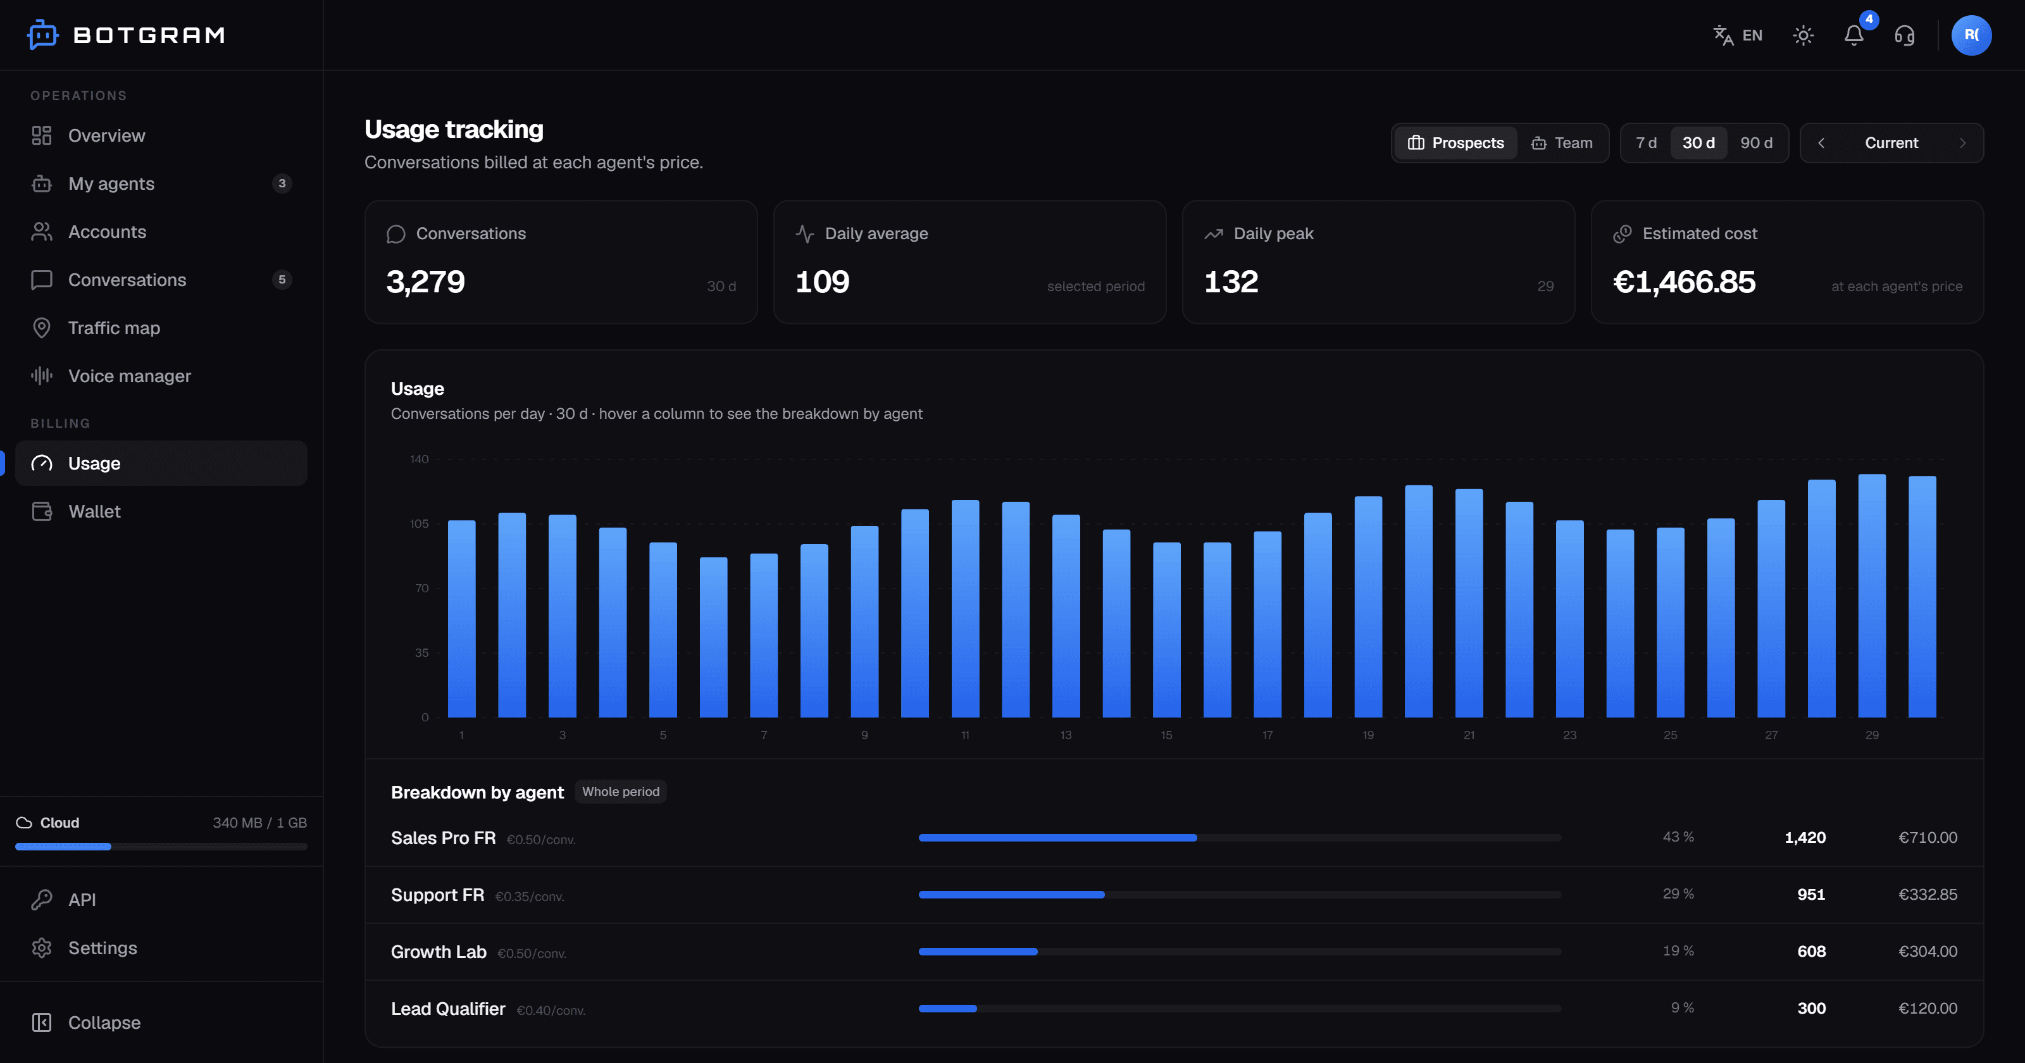Click the Conversations chat bubble icon

coord(42,279)
